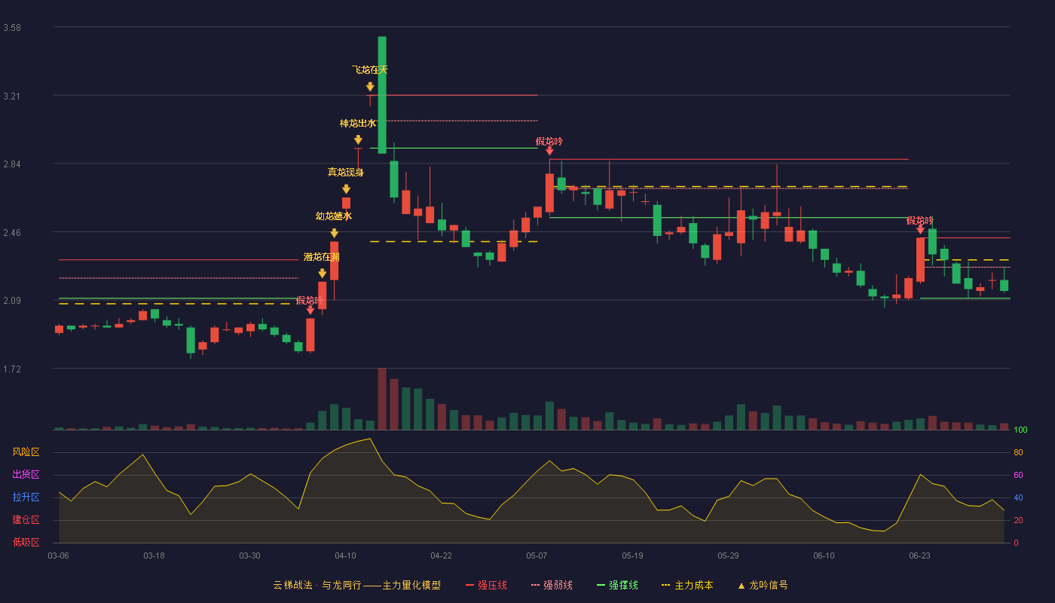
Task: Click the 05-19 date label
Action: (x=632, y=556)
